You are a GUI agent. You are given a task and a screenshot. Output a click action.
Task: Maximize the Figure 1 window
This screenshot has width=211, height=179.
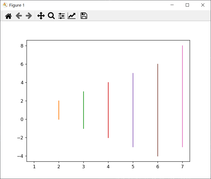187,5
